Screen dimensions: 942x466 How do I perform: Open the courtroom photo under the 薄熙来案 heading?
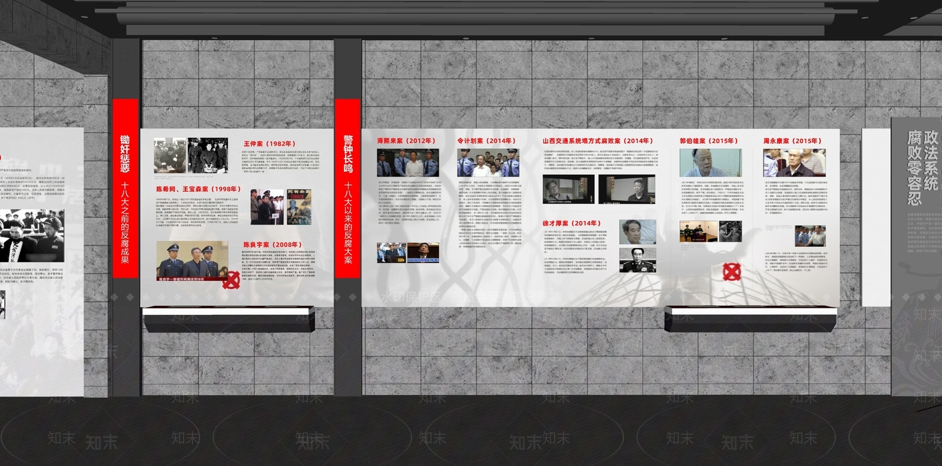pyautogui.click(x=408, y=163)
